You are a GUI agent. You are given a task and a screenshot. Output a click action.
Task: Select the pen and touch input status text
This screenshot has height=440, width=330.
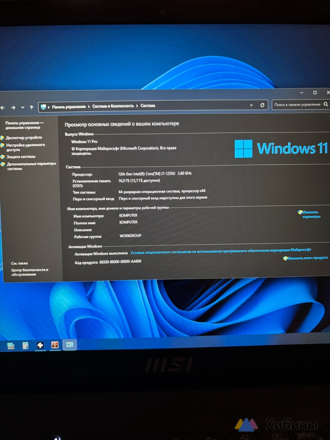click(163, 198)
